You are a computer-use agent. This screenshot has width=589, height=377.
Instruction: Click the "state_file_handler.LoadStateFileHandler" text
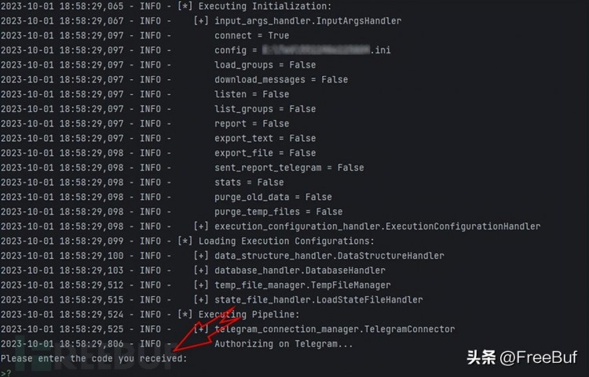tap(318, 299)
